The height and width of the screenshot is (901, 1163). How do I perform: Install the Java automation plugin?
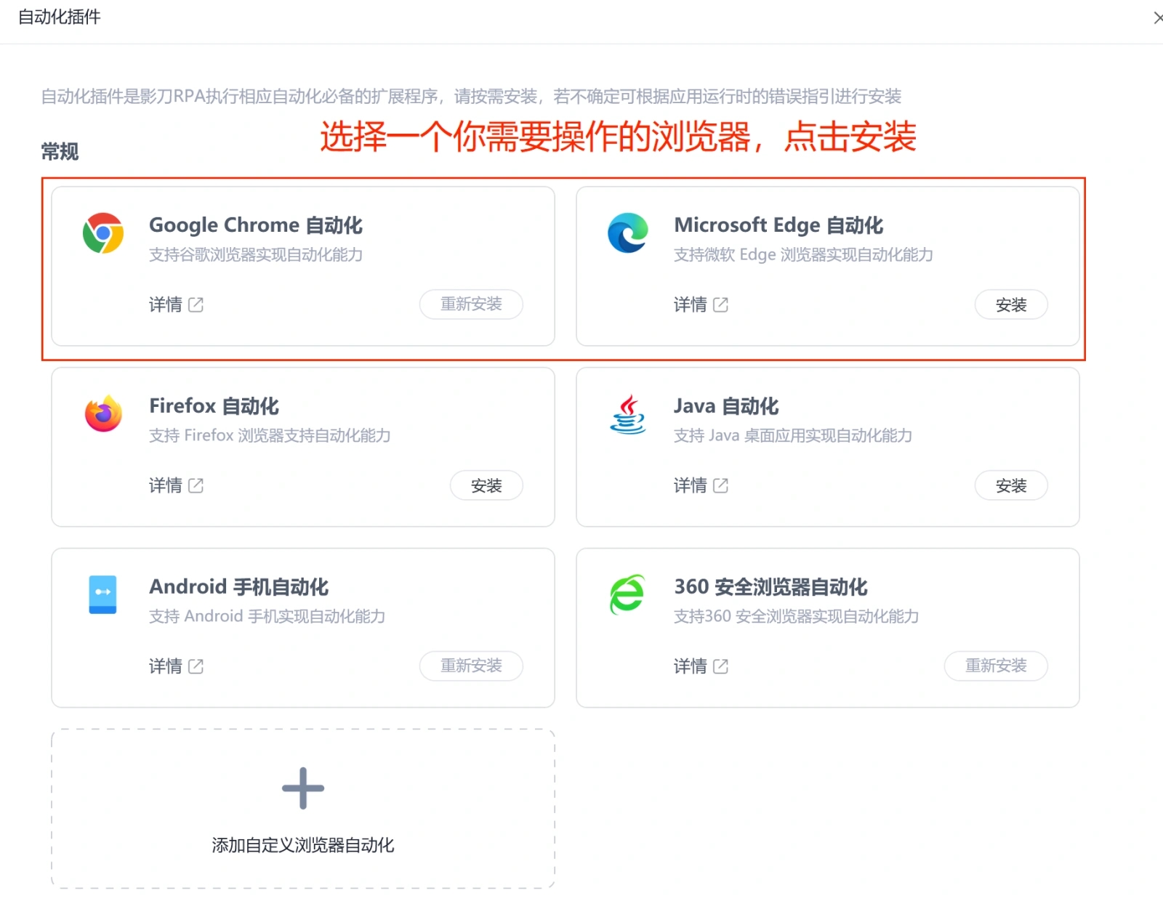[x=1011, y=485]
